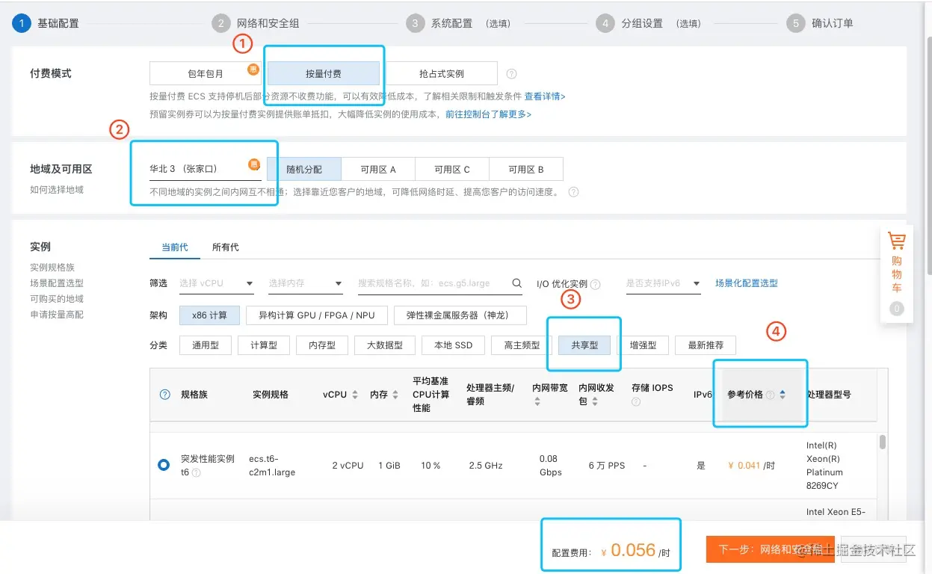Screen dimensions: 932x574
Task: Click price ¥ 0.041 /时 cell
Action: [x=751, y=465]
